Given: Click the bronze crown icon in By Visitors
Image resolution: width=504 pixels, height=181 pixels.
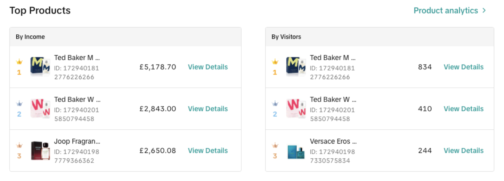Looking at the screenshot, I should point(275,145).
